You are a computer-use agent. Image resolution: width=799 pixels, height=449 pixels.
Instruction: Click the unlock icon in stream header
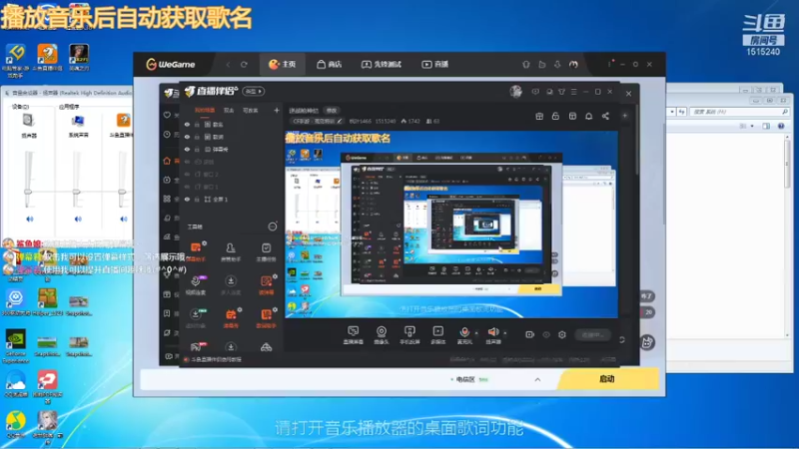pyautogui.click(x=555, y=117)
